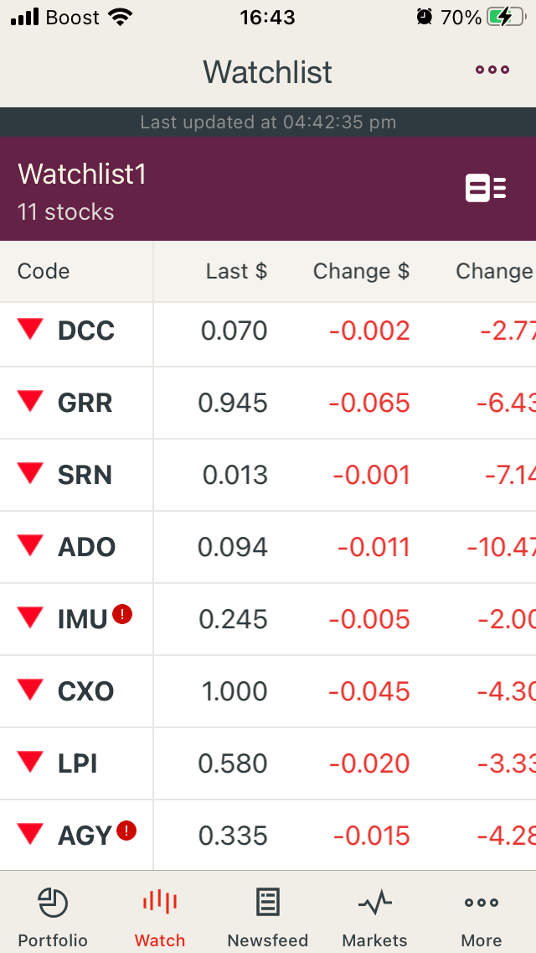Tap the red alert badge next to AGY
The width and height of the screenshot is (536, 953).
[x=126, y=831]
